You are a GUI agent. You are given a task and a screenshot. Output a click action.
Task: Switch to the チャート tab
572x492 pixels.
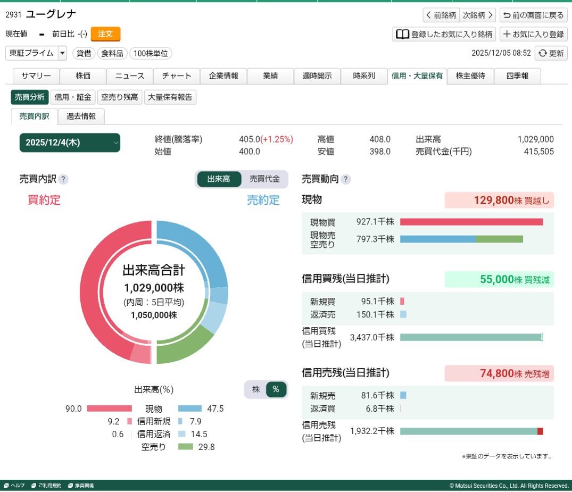(x=177, y=76)
